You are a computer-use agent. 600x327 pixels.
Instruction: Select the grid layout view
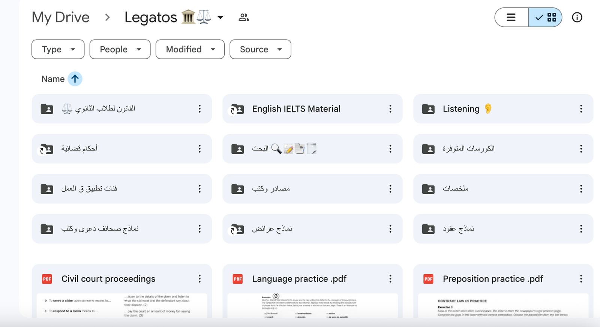tap(546, 17)
